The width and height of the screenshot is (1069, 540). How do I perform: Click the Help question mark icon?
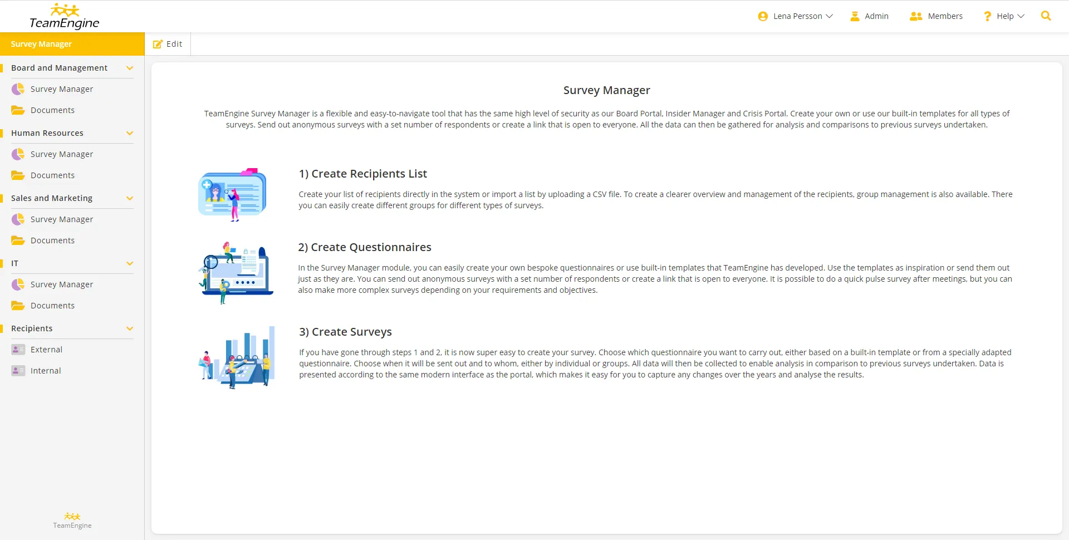tap(987, 16)
